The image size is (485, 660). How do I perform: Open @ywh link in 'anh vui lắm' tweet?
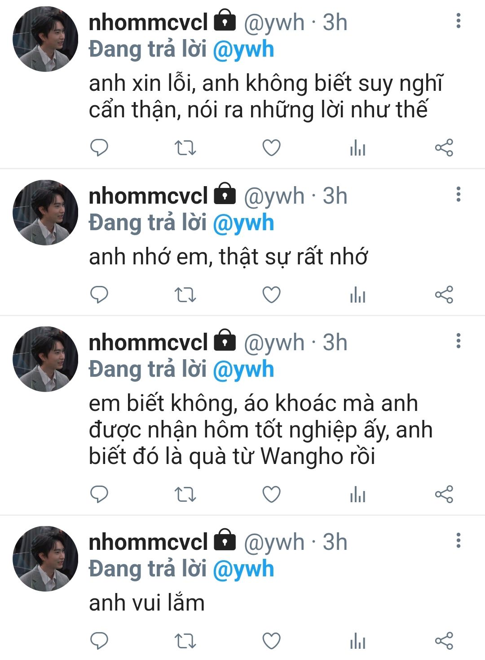click(x=243, y=569)
